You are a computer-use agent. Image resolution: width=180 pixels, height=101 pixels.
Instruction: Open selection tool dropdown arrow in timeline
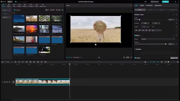(x=4, y=62)
